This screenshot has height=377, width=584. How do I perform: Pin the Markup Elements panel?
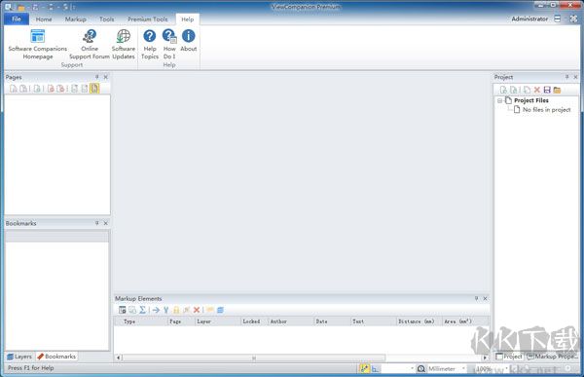click(x=476, y=298)
